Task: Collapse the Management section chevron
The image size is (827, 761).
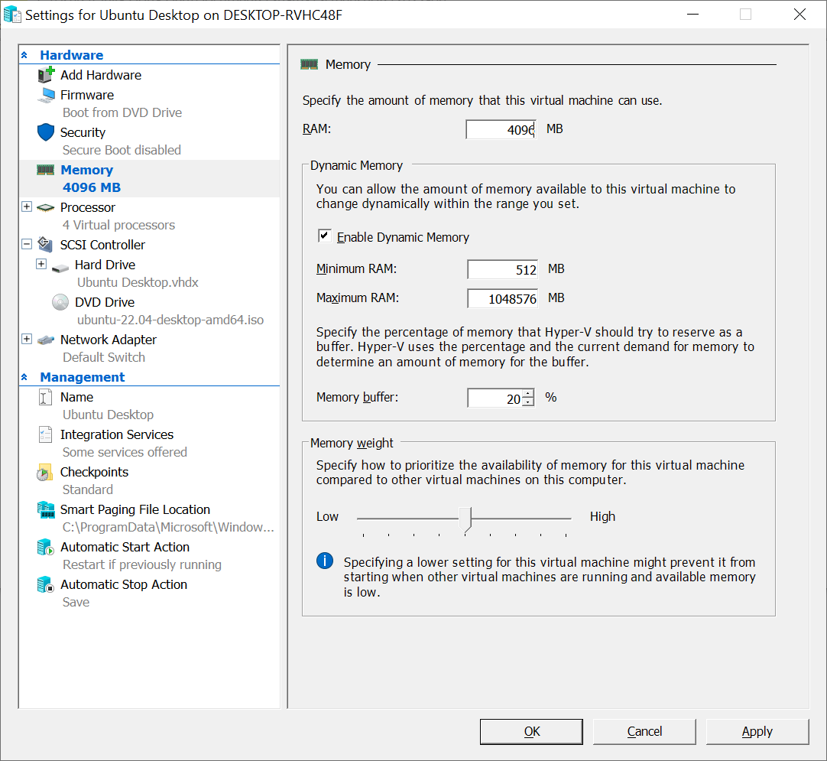Action: tap(24, 377)
